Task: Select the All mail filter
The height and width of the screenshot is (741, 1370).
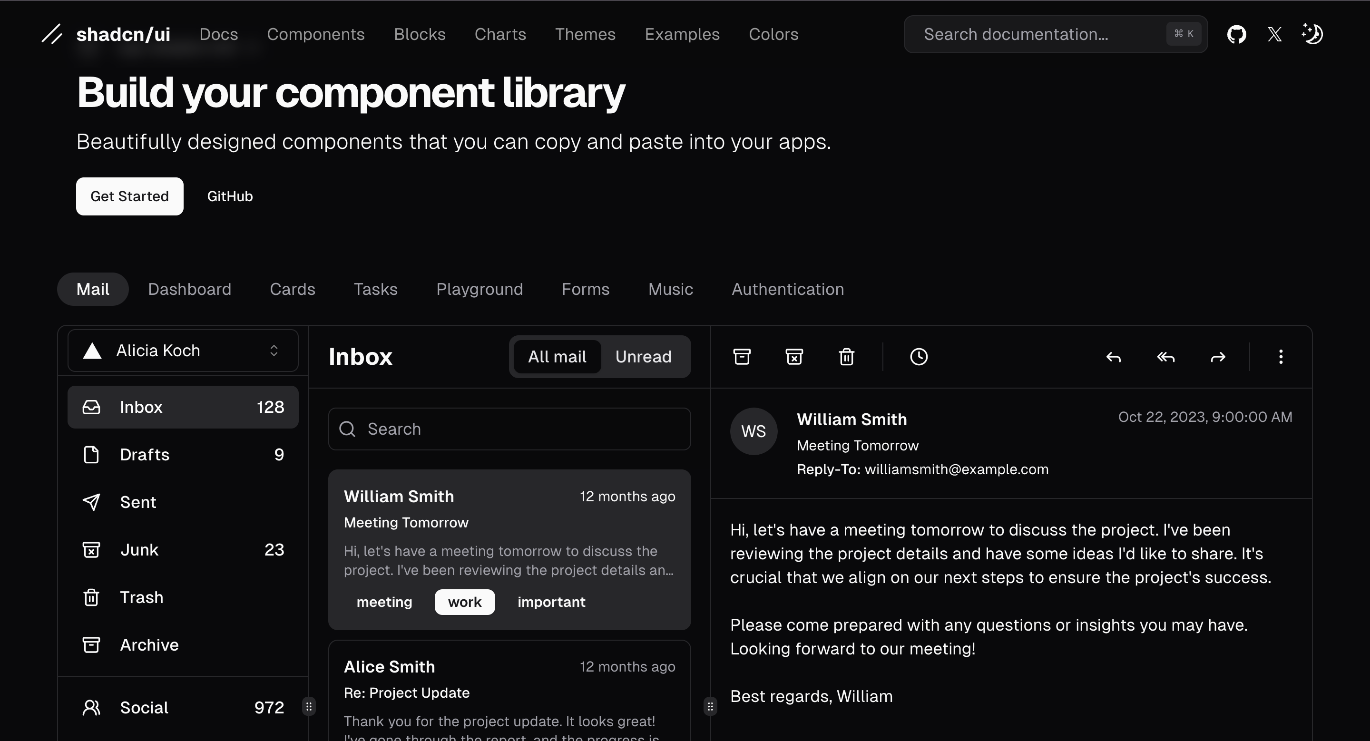Action: coord(557,357)
